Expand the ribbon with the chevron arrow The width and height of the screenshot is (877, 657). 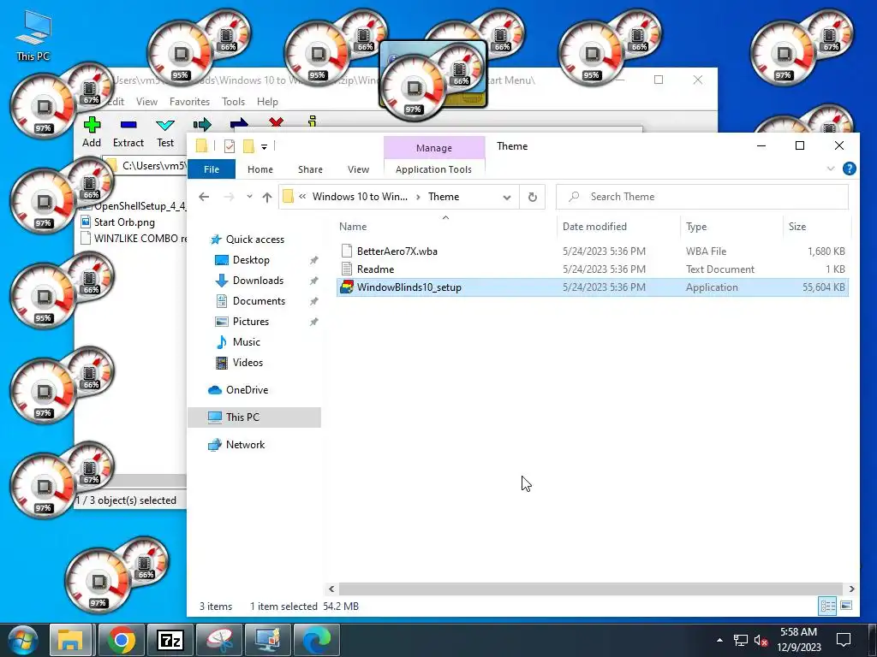[x=831, y=169]
